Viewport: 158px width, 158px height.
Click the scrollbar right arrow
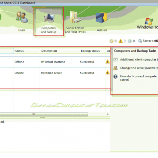[108, 114]
